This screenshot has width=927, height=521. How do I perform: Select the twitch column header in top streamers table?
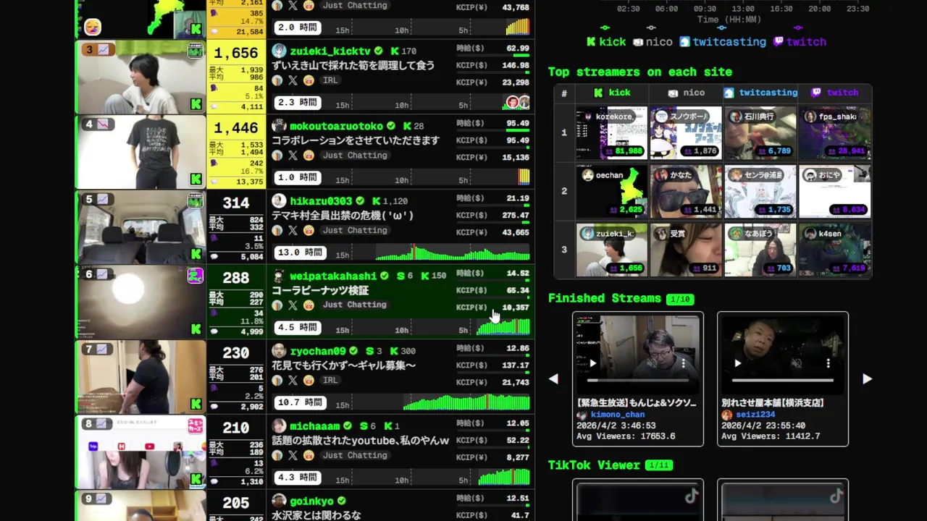point(835,93)
